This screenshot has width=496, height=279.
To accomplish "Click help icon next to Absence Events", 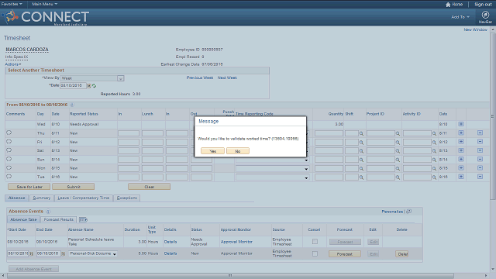I will point(48,212).
